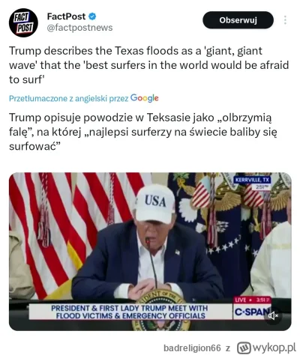The image size is (300, 355).
Task: Toggle the Przetłumaczone z angielski translation link
Action: (69, 99)
